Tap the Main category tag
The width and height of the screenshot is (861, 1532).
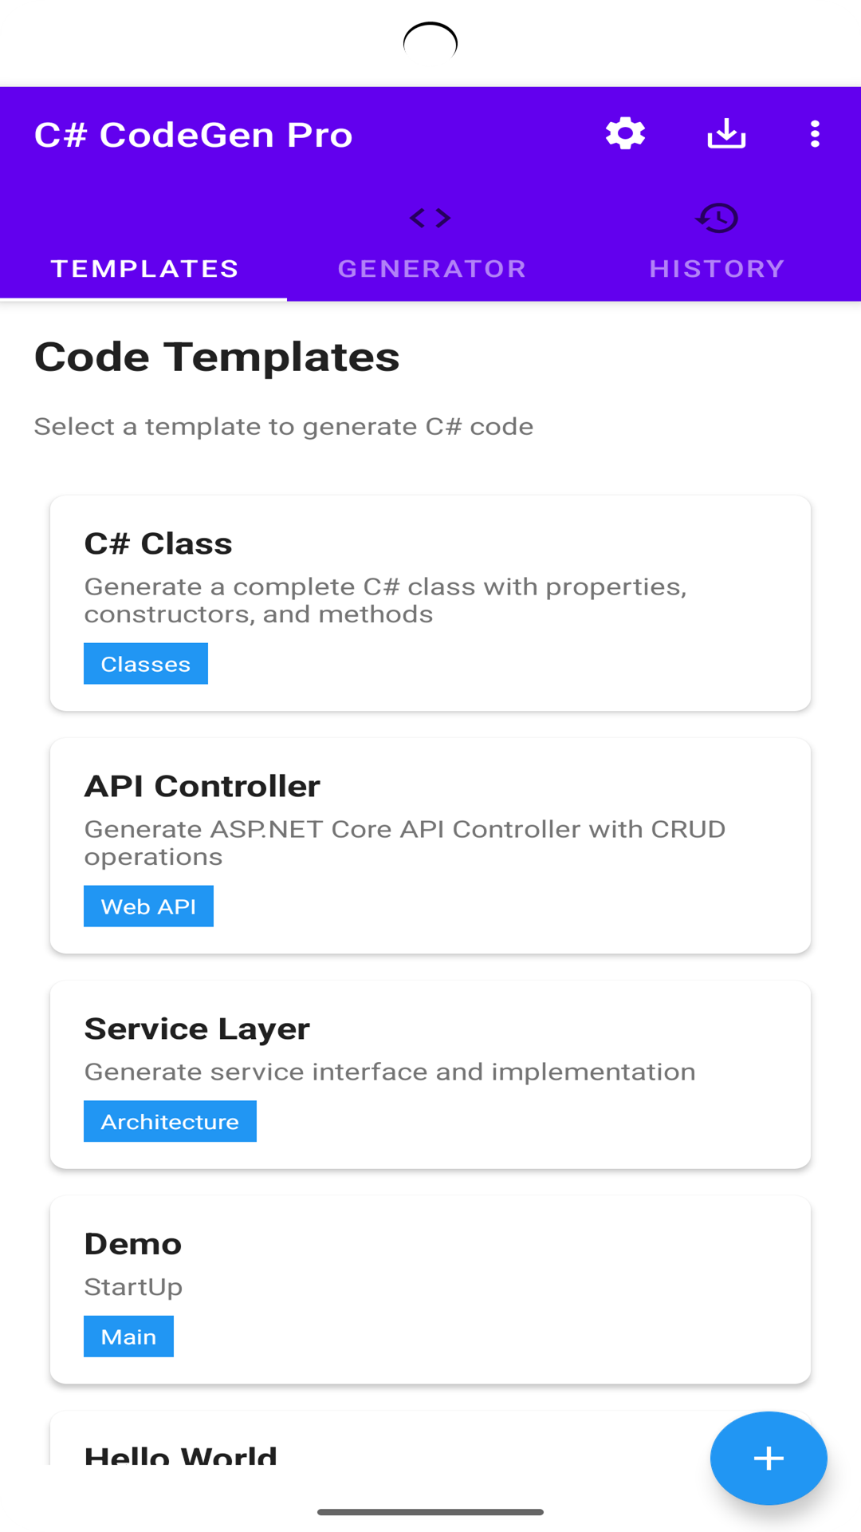[x=128, y=1337]
